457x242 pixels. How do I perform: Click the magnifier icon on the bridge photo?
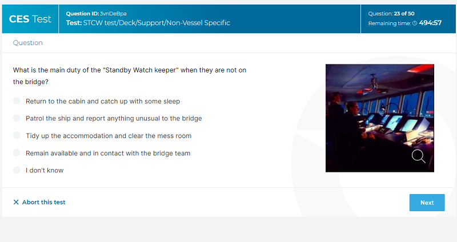coord(418,156)
